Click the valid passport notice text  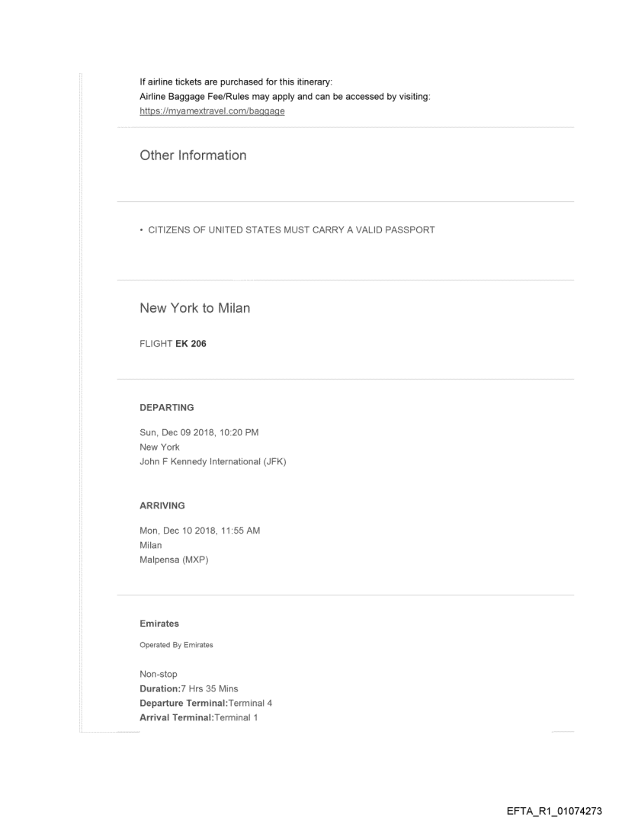point(287,230)
